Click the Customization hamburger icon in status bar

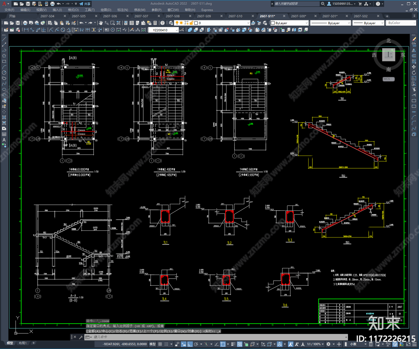pyautogui.click(x=414, y=344)
